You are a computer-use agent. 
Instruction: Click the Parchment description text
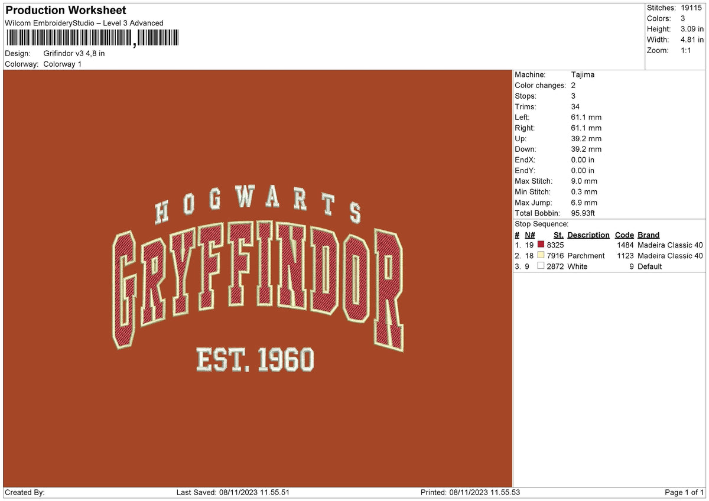pos(586,255)
